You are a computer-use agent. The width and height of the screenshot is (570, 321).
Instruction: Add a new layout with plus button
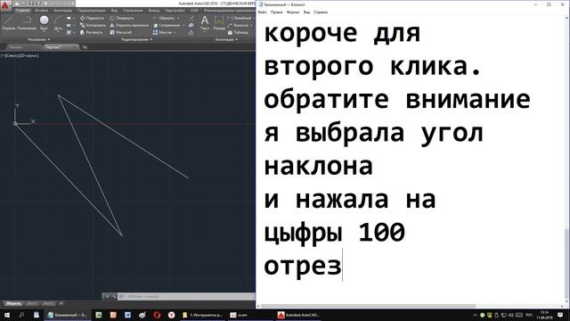point(61,303)
